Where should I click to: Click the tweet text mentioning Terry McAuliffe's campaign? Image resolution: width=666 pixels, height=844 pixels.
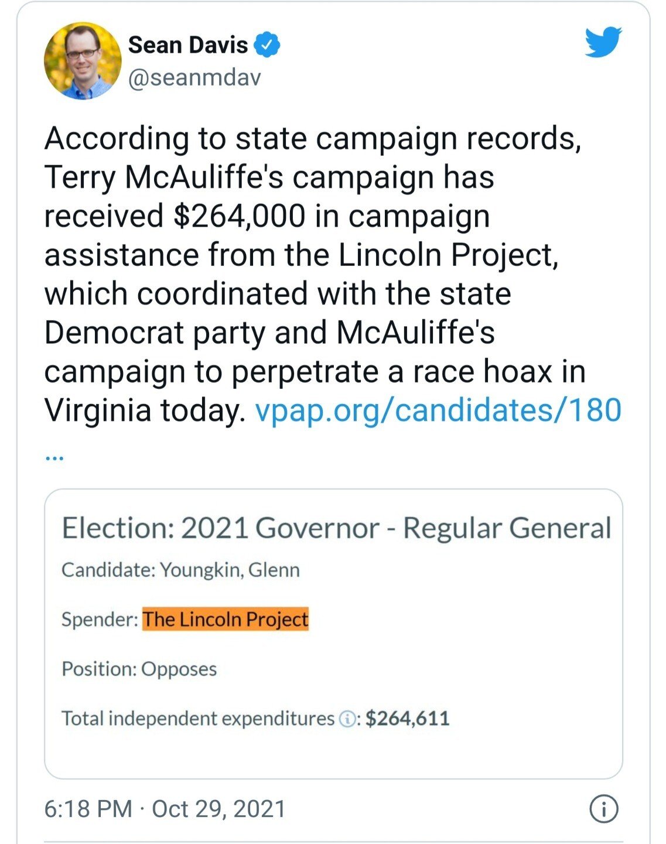(x=269, y=177)
